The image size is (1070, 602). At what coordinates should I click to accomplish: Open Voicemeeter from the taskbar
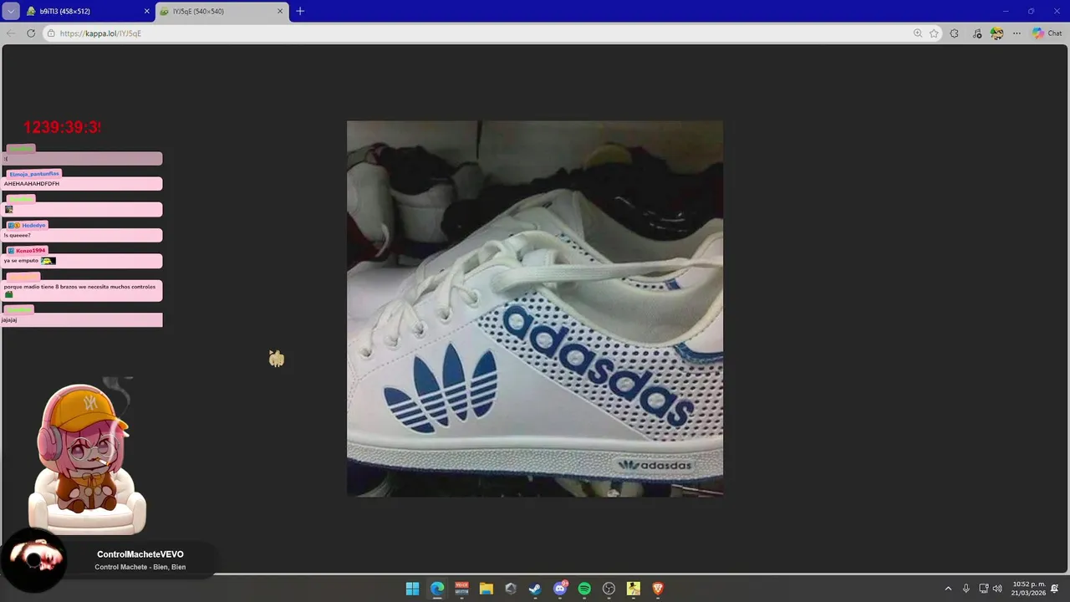click(461, 589)
